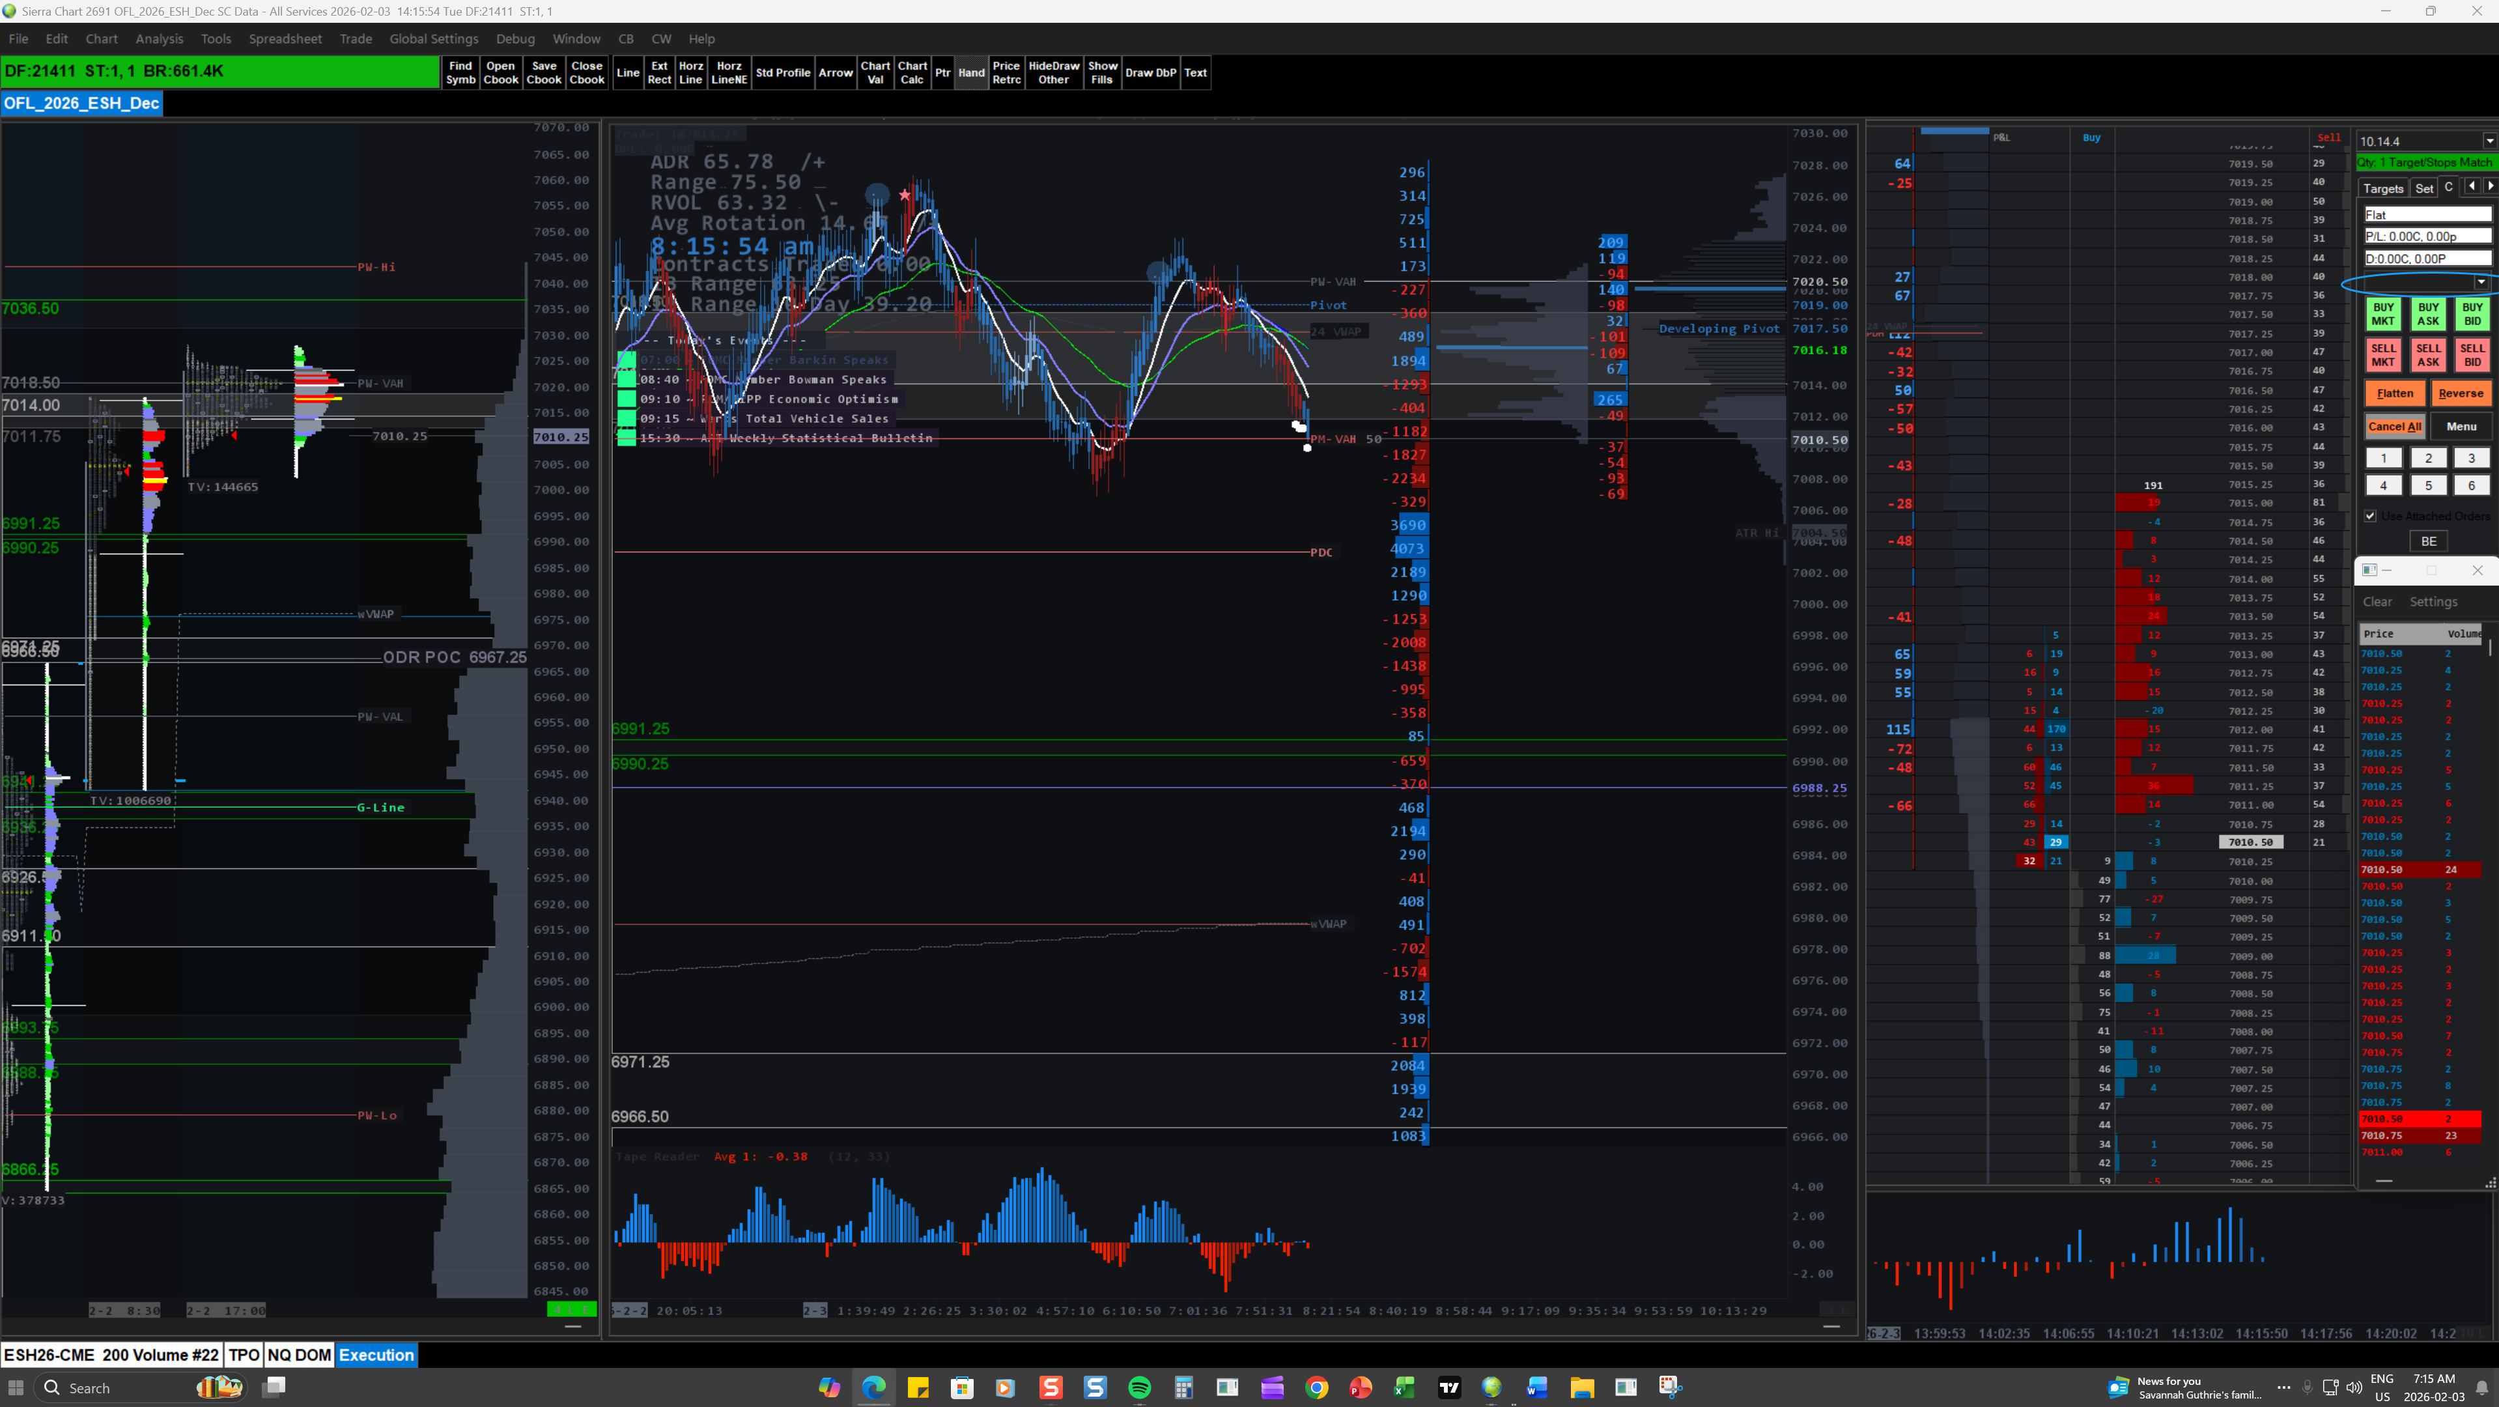Select the Arrow drawing tool
2499x1407 pixels.
coord(834,73)
